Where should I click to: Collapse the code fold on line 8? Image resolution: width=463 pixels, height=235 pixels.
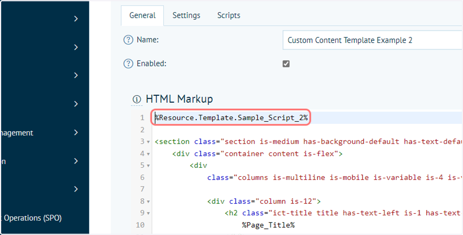tap(149, 202)
